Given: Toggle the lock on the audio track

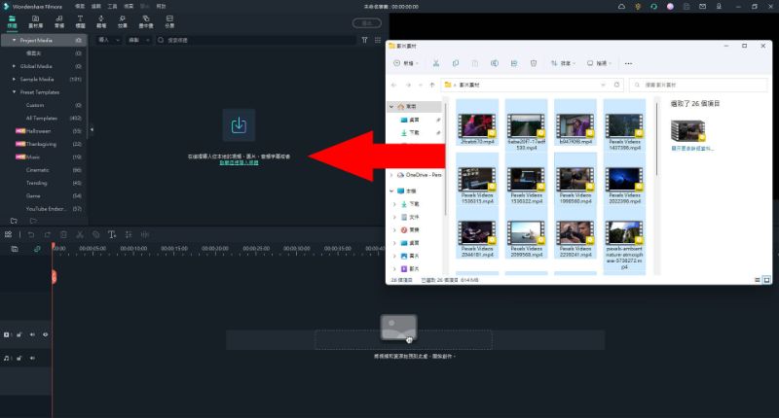Looking at the screenshot, I should coord(19,358).
